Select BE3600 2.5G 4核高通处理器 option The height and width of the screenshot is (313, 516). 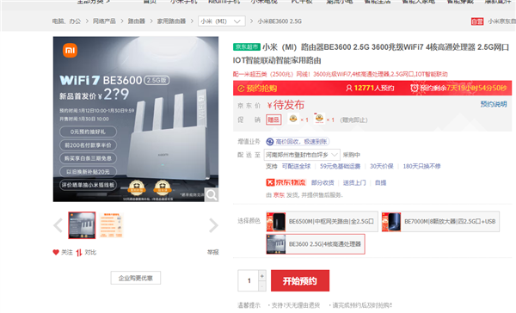[316, 244]
